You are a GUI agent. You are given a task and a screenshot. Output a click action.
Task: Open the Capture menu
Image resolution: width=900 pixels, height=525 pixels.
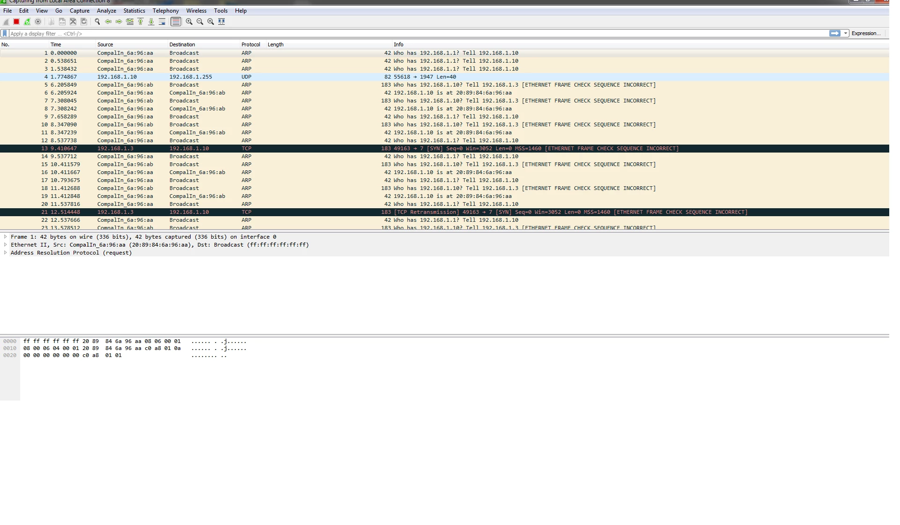tap(80, 11)
